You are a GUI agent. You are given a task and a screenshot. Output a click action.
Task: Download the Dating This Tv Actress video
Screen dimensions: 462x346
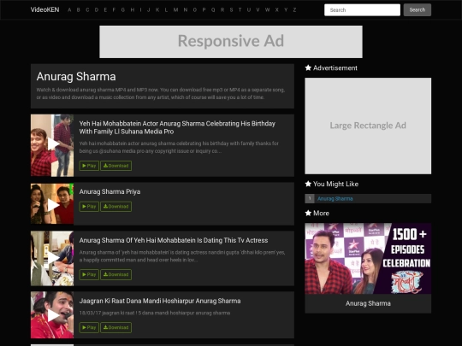point(115,274)
